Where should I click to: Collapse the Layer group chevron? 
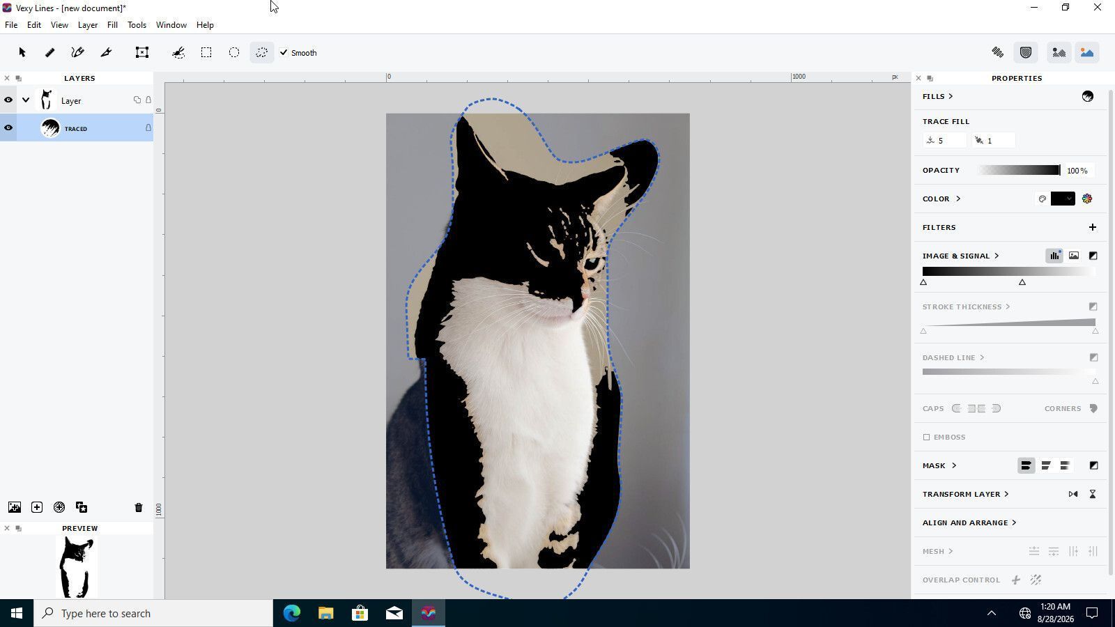click(x=26, y=100)
